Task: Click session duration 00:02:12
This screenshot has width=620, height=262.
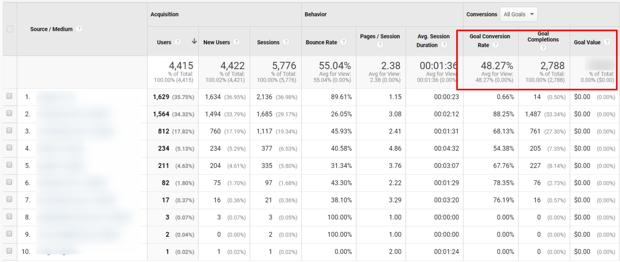Action: (x=446, y=114)
